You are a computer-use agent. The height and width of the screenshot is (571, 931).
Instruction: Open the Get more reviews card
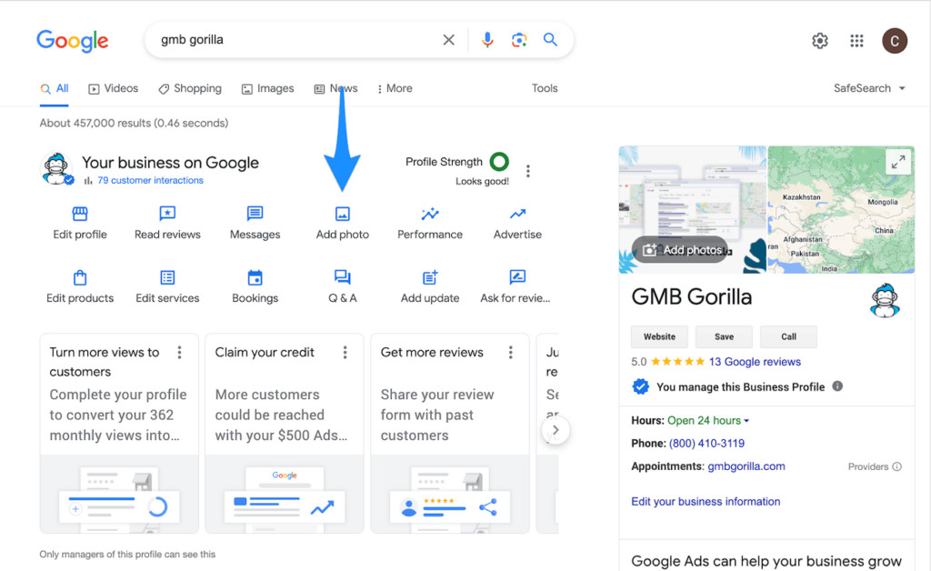(x=450, y=434)
